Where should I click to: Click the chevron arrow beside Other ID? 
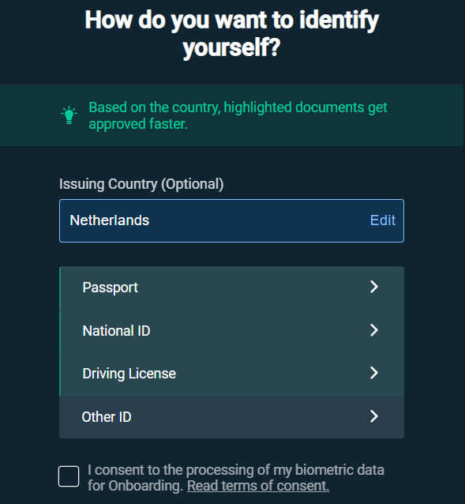coord(373,416)
